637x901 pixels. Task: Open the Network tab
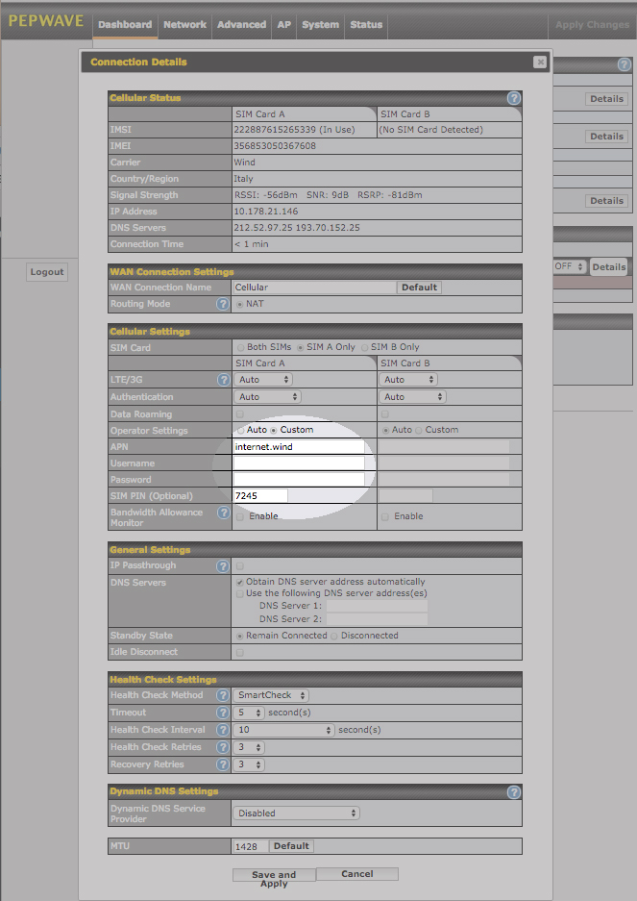pyautogui.click(x=185, y=25)
